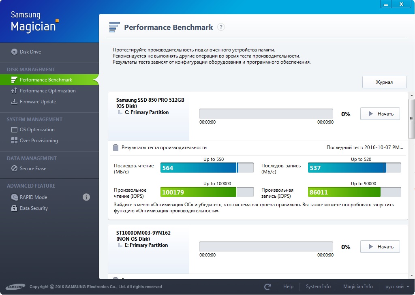Screen dimensions: 415x295
Task: Click the C: partition tree icon
Action: [x=120, y=112]
